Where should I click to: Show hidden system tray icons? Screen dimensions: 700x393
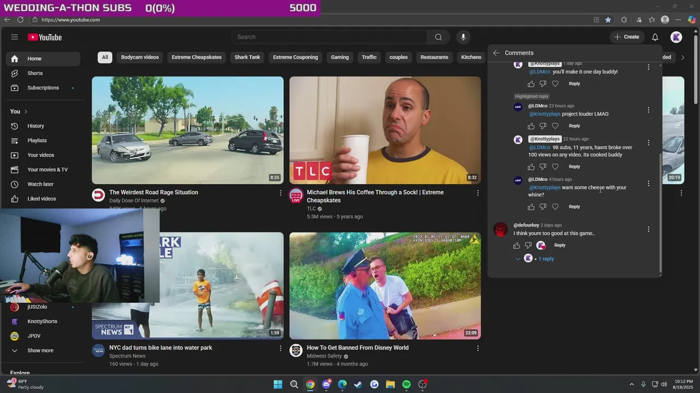tap(632, 384)
